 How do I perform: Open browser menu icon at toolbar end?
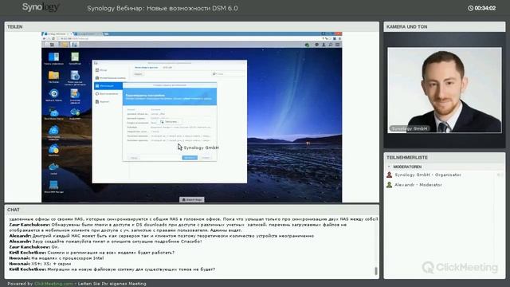pyautogui.click(x=339, y=39)
